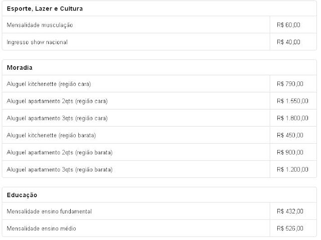Screen dimensions: 321x240
Task: Click the R$ 1.800,00 price
Action: (x=292, y=118)
